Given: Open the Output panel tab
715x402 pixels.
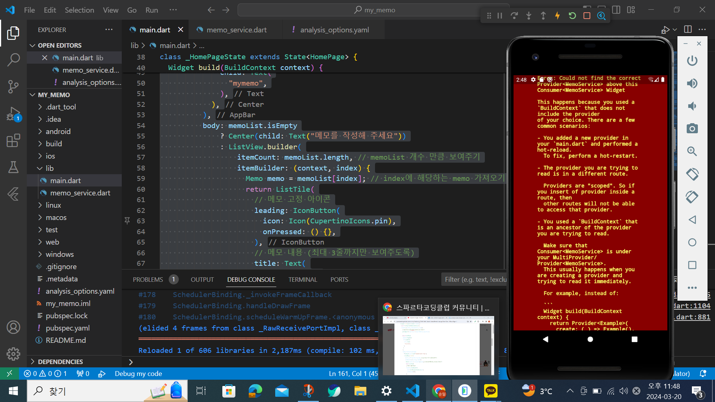Looking at the screenshot, I should [x=202, y=280].
